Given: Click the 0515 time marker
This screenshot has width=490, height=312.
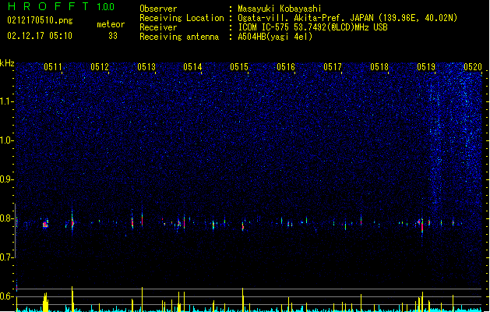Looking at the screenshot, I should (x=239, y=67).
